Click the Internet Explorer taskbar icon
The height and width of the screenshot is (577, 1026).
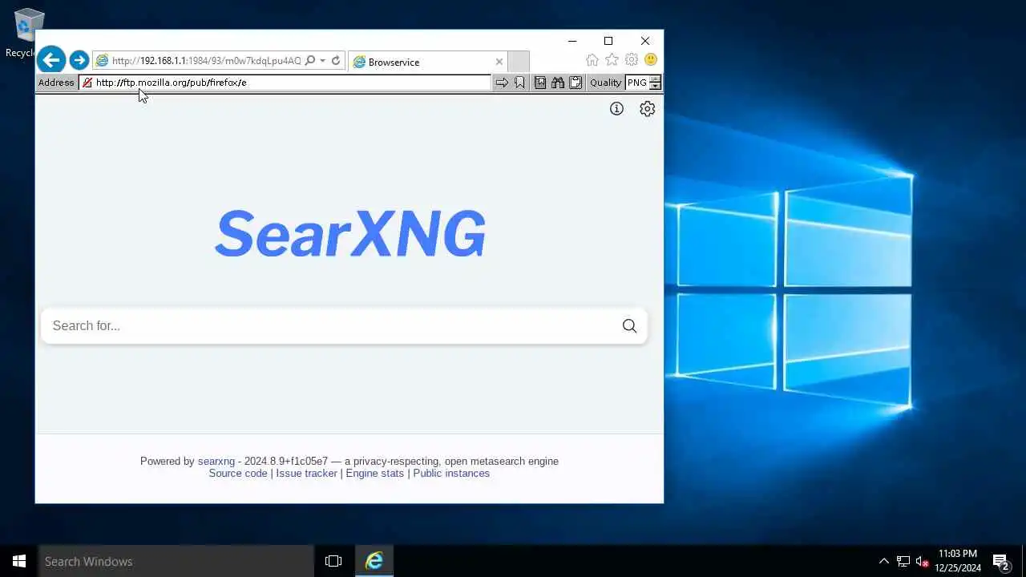tap(374, 561)
